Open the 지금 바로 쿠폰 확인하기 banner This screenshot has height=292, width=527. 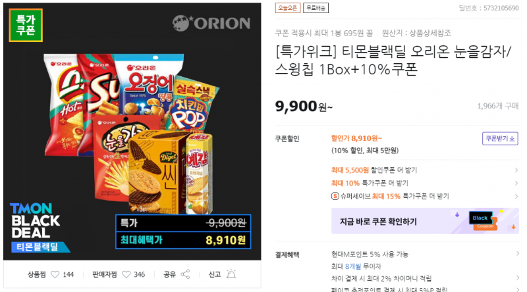[425, 221]
